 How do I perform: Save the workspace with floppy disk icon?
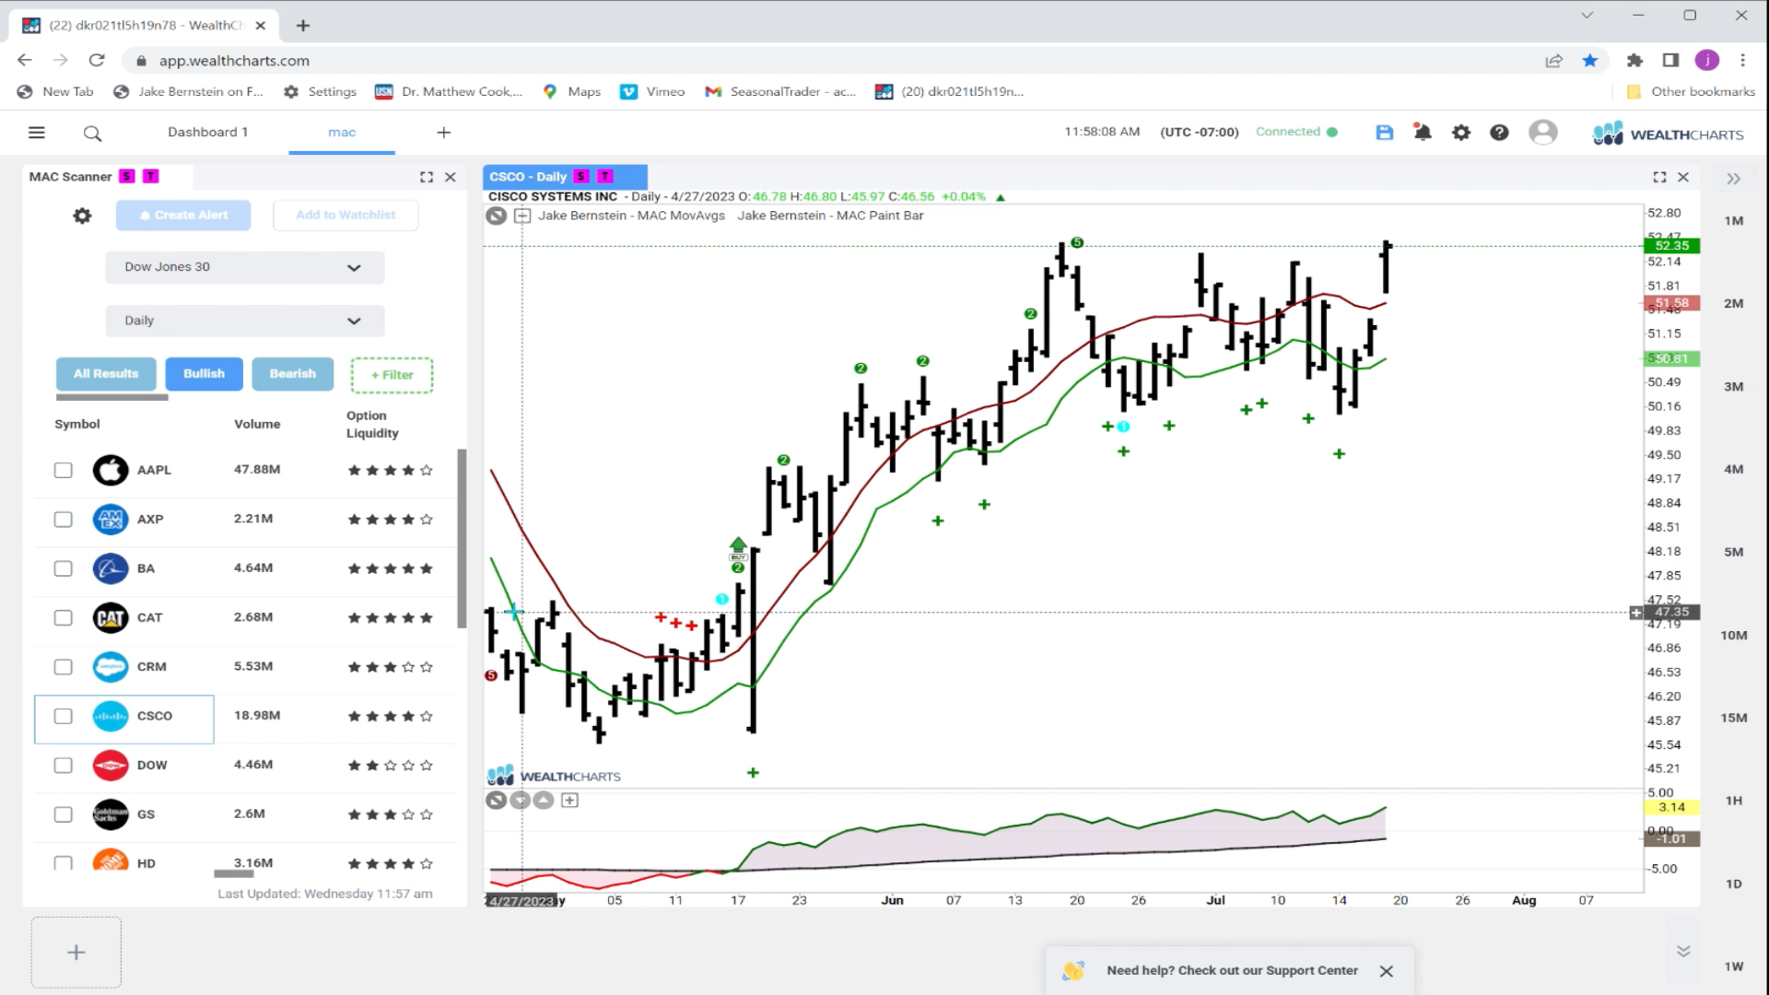click(x=1384, y=133)
